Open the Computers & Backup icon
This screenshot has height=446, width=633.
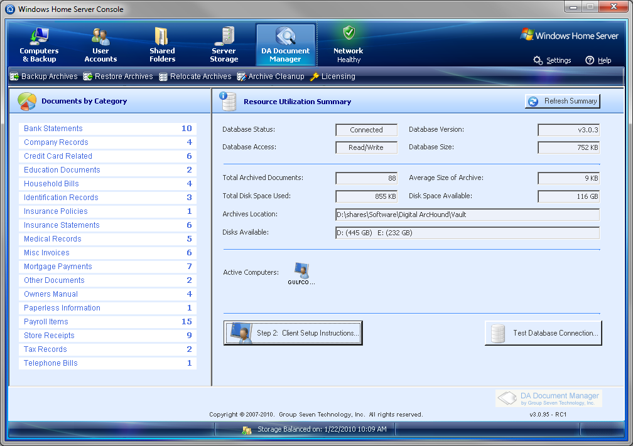[x=39, y=36]
